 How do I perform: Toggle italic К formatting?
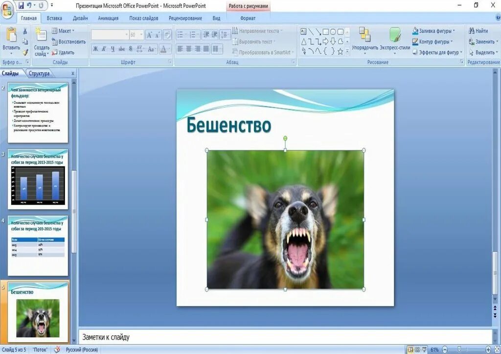click(104, 49)
